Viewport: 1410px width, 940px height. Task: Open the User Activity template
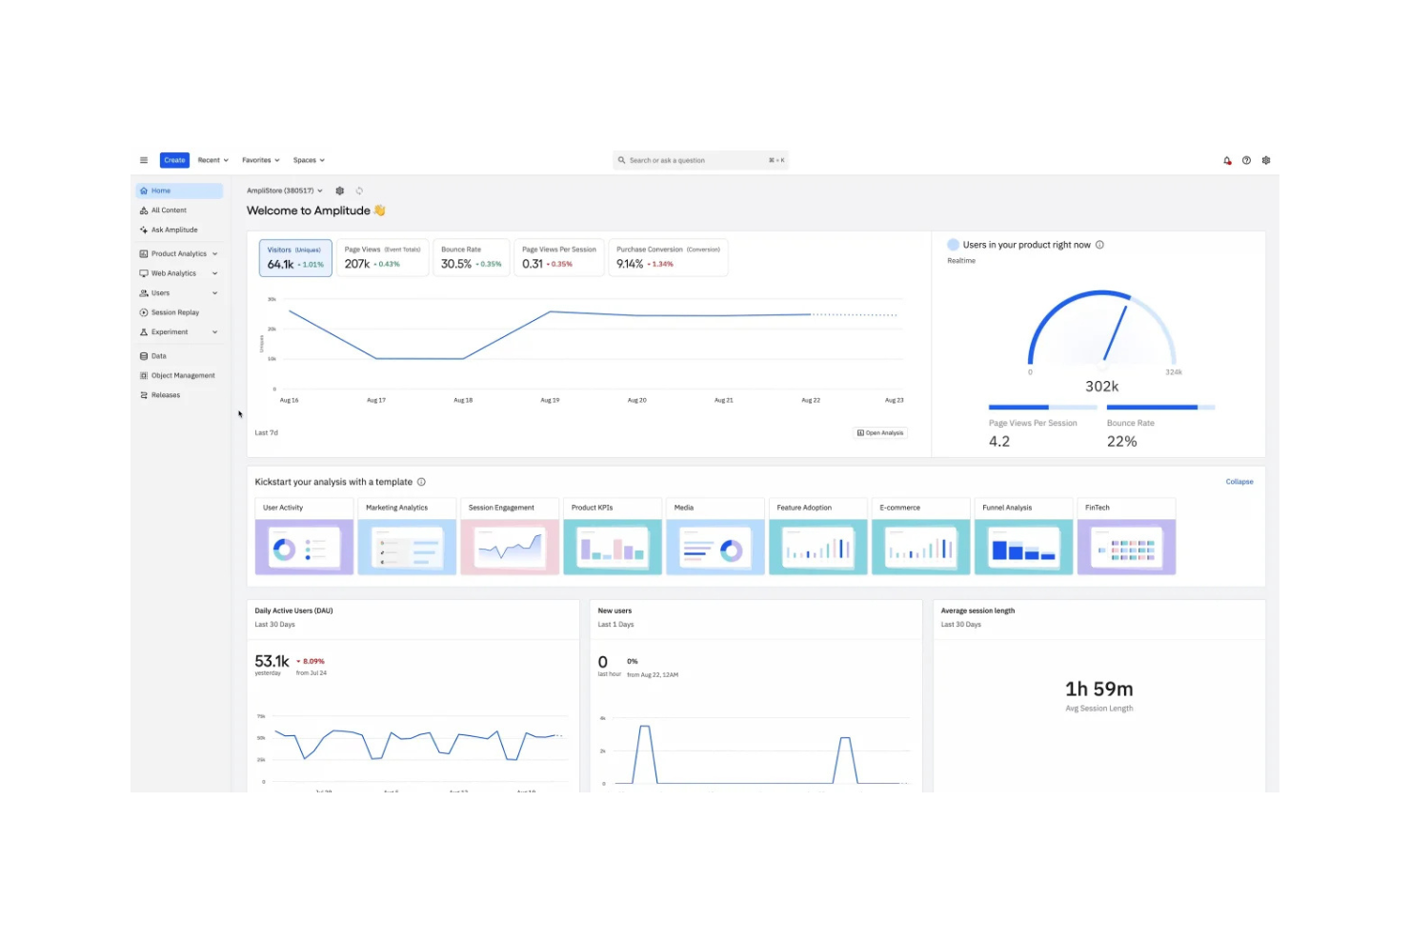(x=304, y=536)
